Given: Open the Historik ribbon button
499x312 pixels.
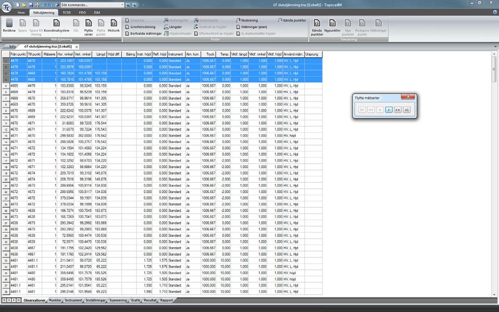Looking at the screenshot, I should point(114,25).
